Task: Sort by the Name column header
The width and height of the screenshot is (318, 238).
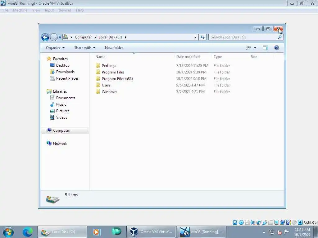Action: click(134, 57)
